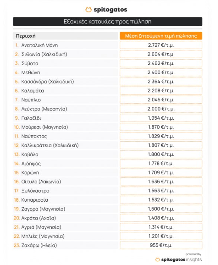Viewport: 218px width, 265px height.
Task: Click the 2.400 €/τ.μ. price for Μεθώνη
Action: point(161,73)
